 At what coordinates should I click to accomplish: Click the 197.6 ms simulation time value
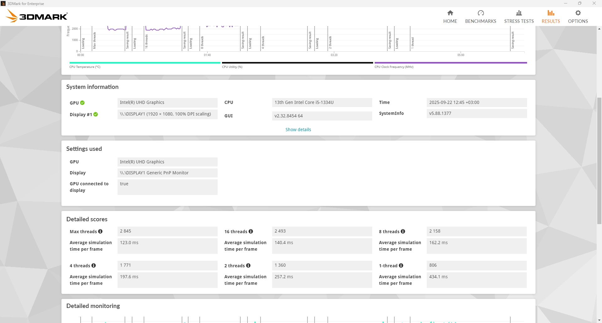(x=167, y=280)
